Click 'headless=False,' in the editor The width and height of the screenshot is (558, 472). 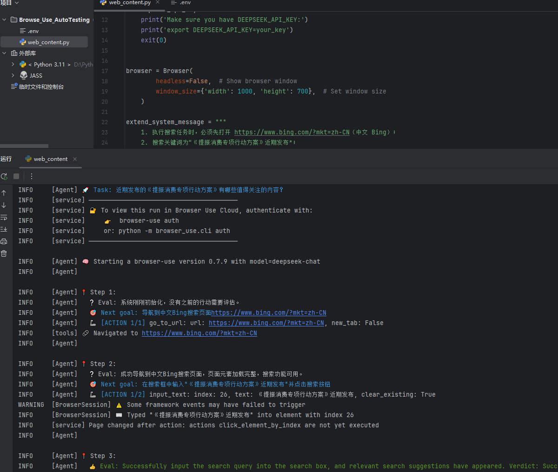pyautogui.click(x=183, y=81)
